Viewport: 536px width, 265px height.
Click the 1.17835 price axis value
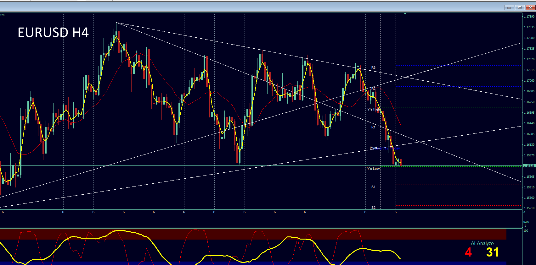pos(529,27)
